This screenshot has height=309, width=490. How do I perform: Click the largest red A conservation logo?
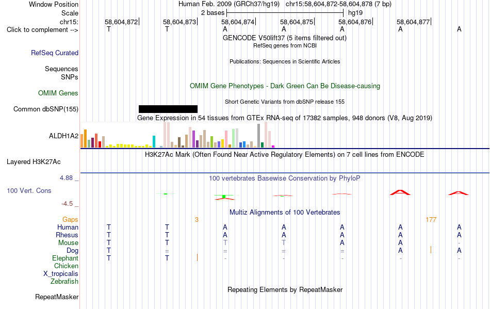400,192
